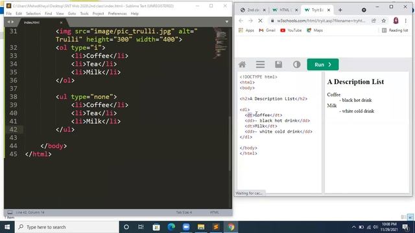Click Sublime tab navigation arrows
Screen dimensions: 415x233
[x=10, y=22]
